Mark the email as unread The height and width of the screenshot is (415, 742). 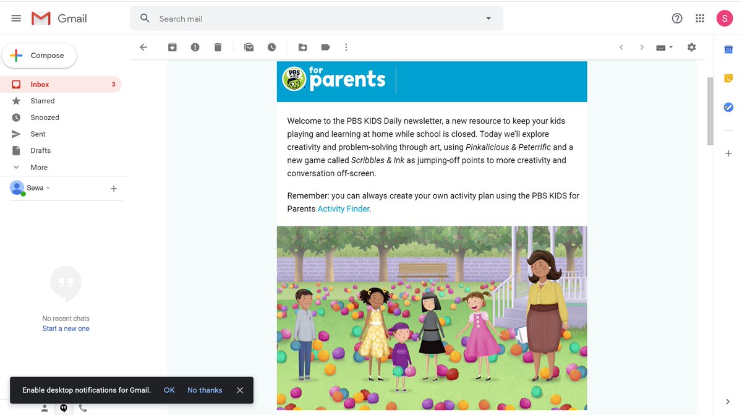pyautogui.click(x=249, y=47)
